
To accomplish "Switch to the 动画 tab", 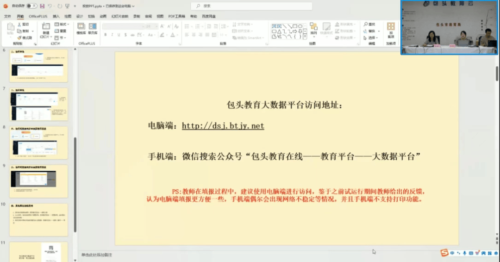I will click(x=103, y=16).
